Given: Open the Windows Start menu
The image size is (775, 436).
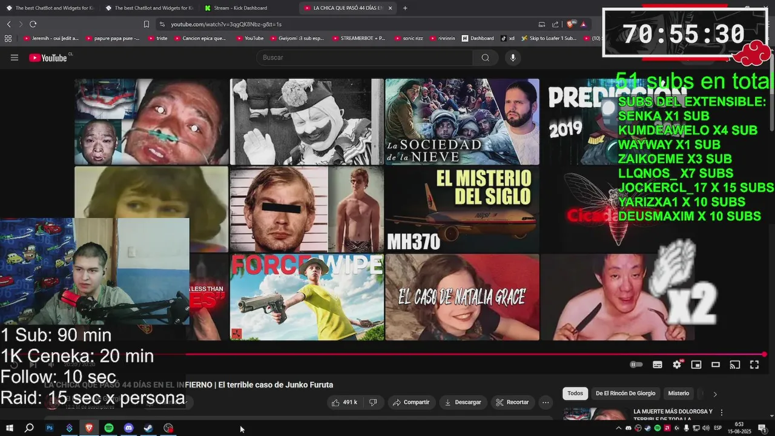Looking at the screenshot, I should (9, 428).
